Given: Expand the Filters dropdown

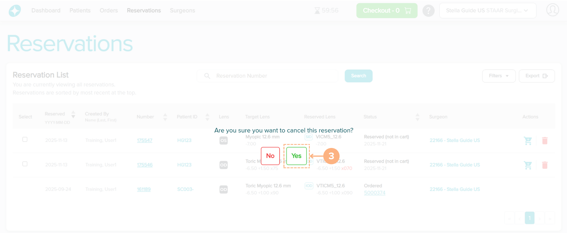Looking at the screenshot, I should point(499,76).
